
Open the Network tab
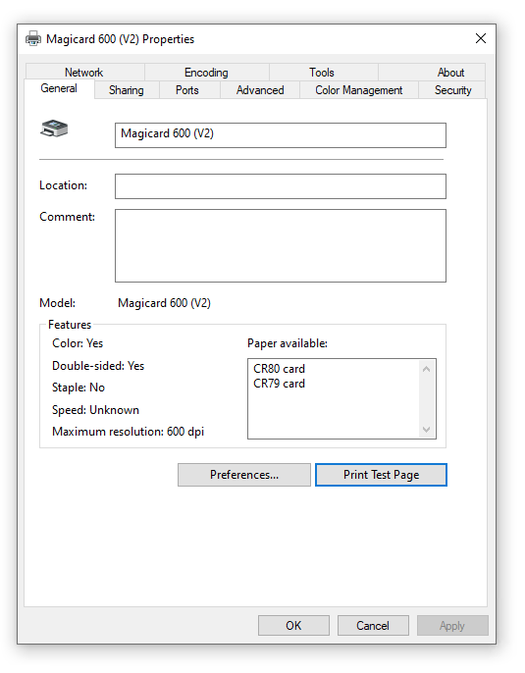point(84,73)
